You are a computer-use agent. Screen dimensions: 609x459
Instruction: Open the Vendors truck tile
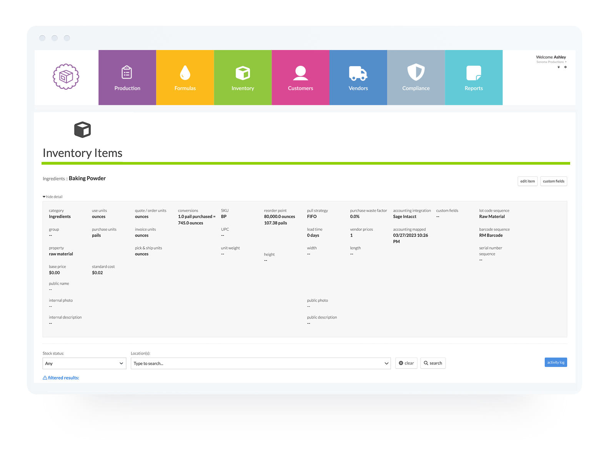pyautogui.click(x=358, y=78)
